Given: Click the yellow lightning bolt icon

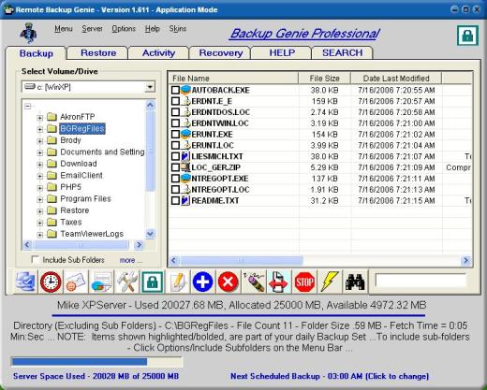Looking at the screenshot, I should click(330, 282).
